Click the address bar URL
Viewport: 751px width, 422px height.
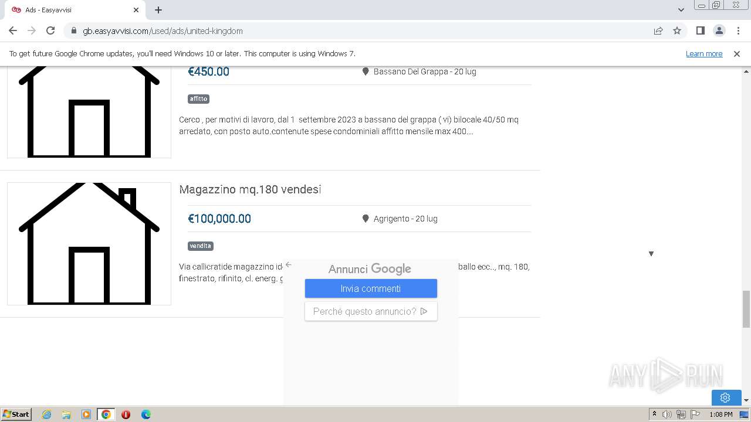163,30
